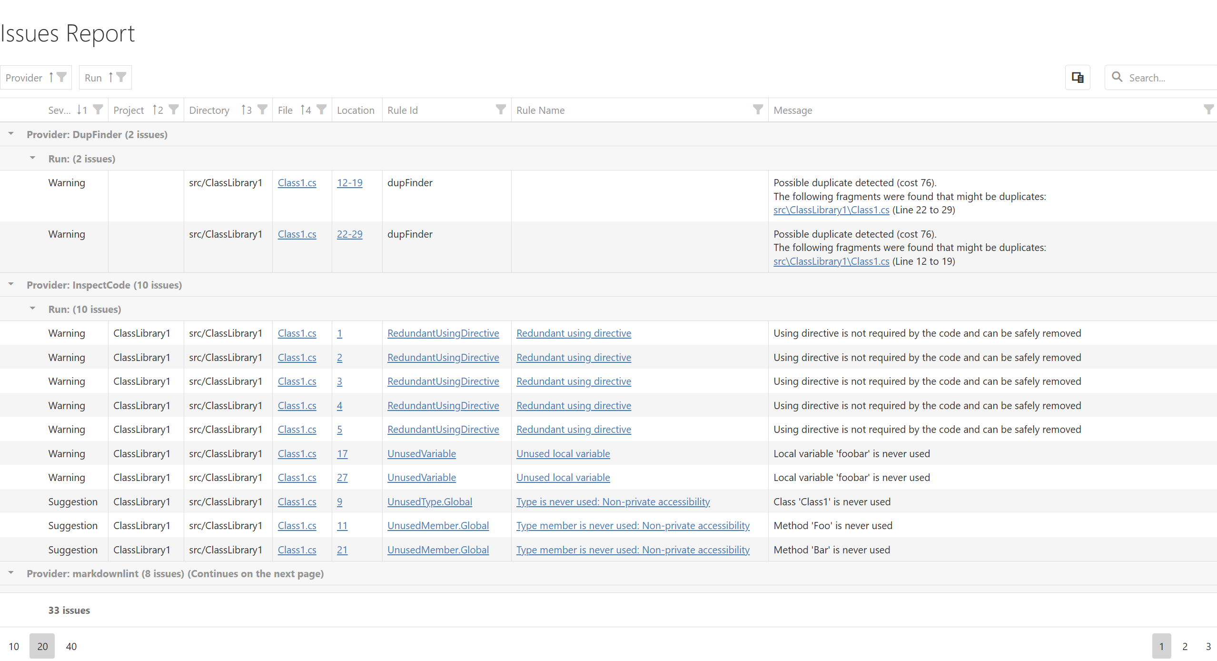The height and width of the screenshot is (661, 1217).
Task: Go to page 2
Action: click(x=1185, y=646)
